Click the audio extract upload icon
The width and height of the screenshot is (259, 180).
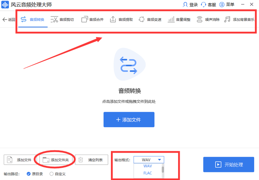pos(113,19)
